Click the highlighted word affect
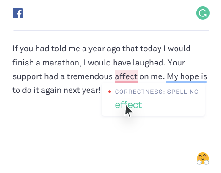The image size is (221, 173). click(x=126, y=76)
